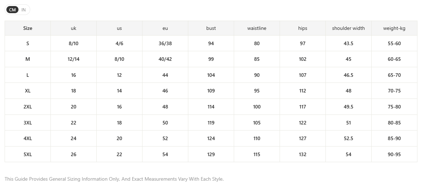This screenshot has width=421, height=186.
Task: Click the shoulder width column header
Action: click(349, 28)
